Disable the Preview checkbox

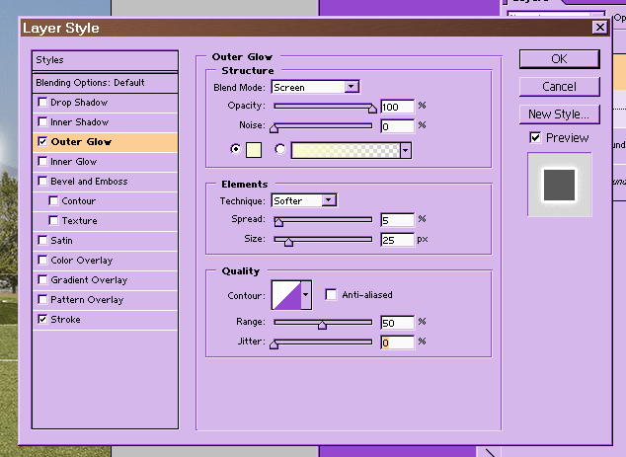coord(535,138)
